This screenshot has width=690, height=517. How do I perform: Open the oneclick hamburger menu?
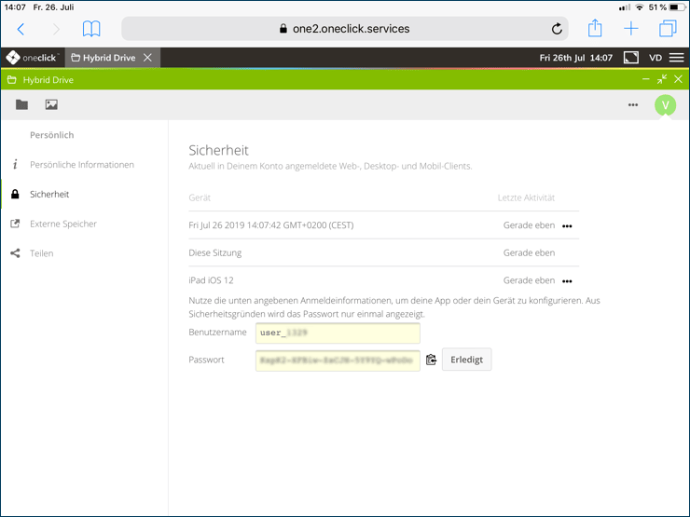pos(676,58)
